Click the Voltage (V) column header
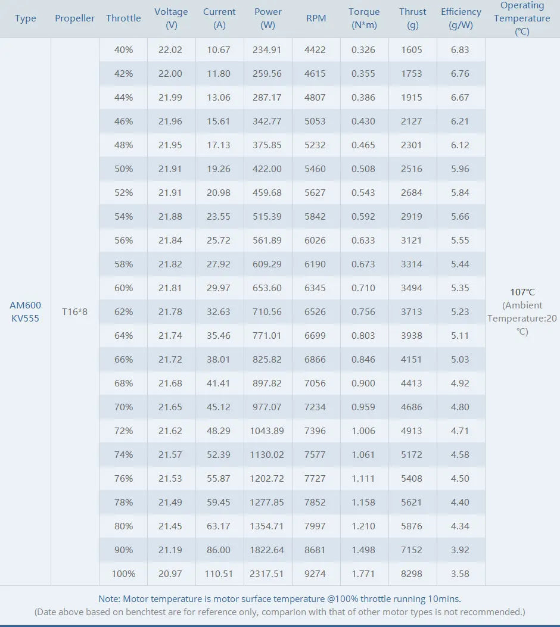Image resolution: width=560 pixels, height=627 pixels. (171, 18)
